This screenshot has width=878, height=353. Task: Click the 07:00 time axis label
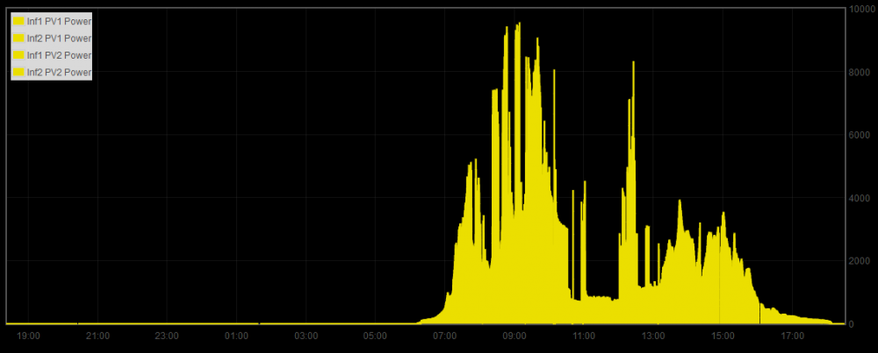click(444, 336)
